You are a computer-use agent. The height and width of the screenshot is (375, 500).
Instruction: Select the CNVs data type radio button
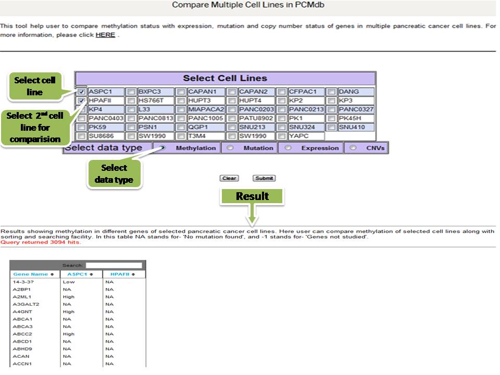pyautogui.click(x=353, y=148)
